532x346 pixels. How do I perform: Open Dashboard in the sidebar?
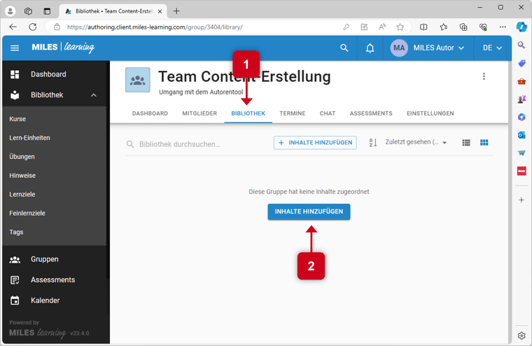48,74
